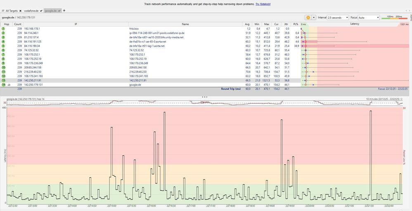412x211 pixels.
Task: Sort by the Name column header
Action: pyautogui.click(x=185, y=24)
